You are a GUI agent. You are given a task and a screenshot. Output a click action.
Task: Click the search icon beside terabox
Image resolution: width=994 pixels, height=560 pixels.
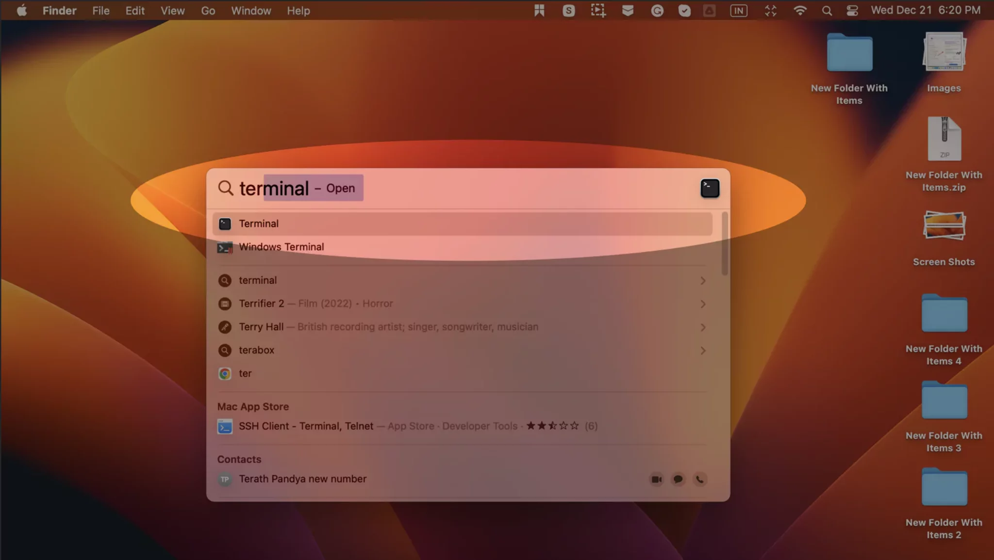225,350
